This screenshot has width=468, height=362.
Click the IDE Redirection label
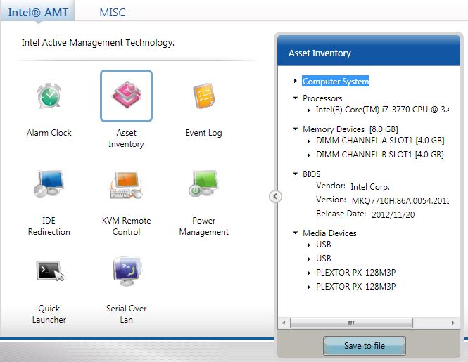click(x=49, y=226)
